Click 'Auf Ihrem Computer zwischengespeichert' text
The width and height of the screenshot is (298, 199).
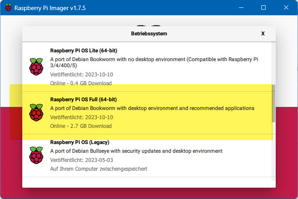99,169
